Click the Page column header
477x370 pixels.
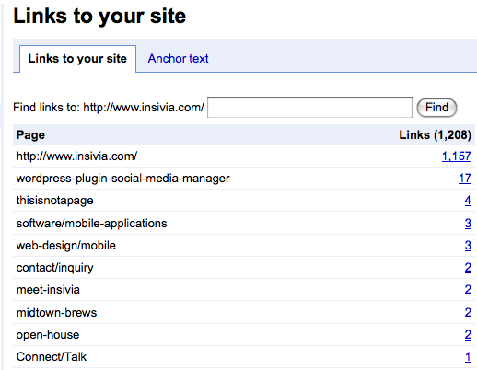(30, 135)
